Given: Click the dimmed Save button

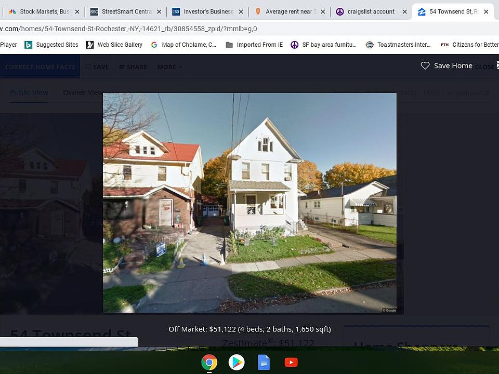Looking at the screenshot, I should pos(97,67).
